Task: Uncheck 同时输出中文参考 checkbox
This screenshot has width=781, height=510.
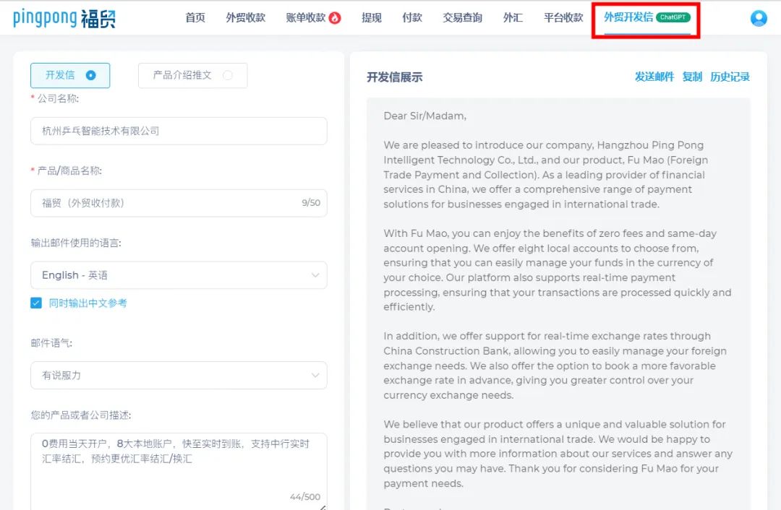Action: [x=36, y=303]
